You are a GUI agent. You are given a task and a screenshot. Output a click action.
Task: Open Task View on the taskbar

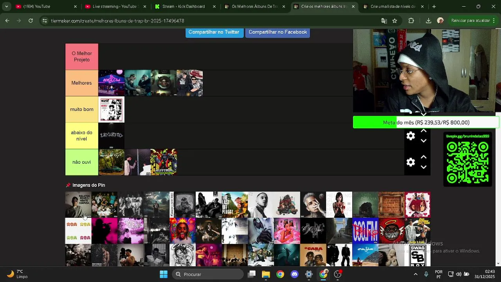[252, 274]
